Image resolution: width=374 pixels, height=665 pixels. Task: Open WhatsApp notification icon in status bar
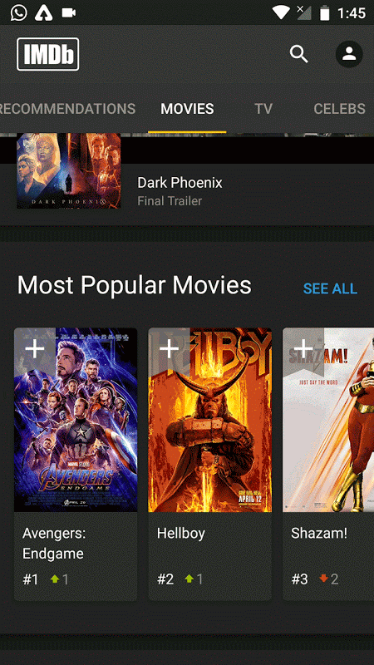pos(18,12)
